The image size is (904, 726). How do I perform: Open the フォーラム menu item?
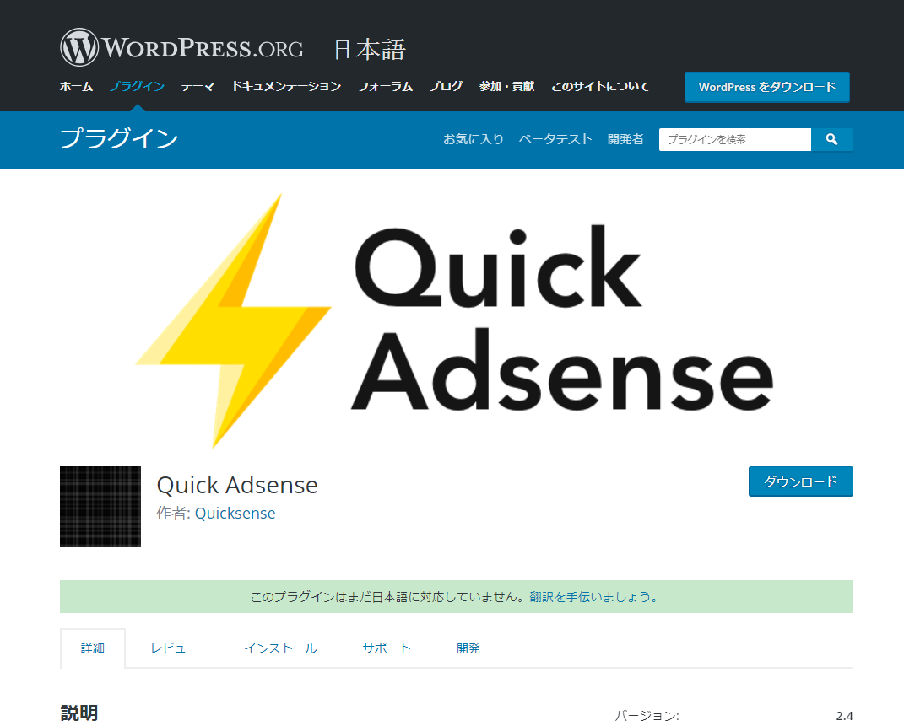(385, 87)
